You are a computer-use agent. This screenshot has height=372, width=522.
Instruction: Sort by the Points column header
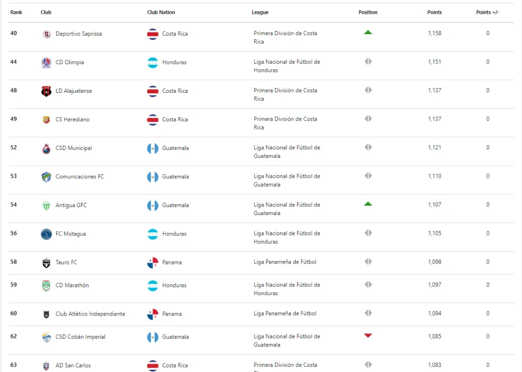434,12
